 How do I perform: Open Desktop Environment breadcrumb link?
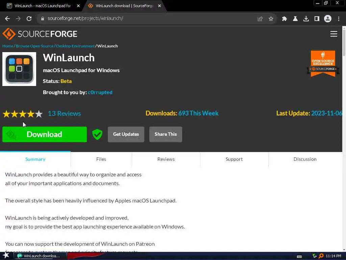pos(75,46)
